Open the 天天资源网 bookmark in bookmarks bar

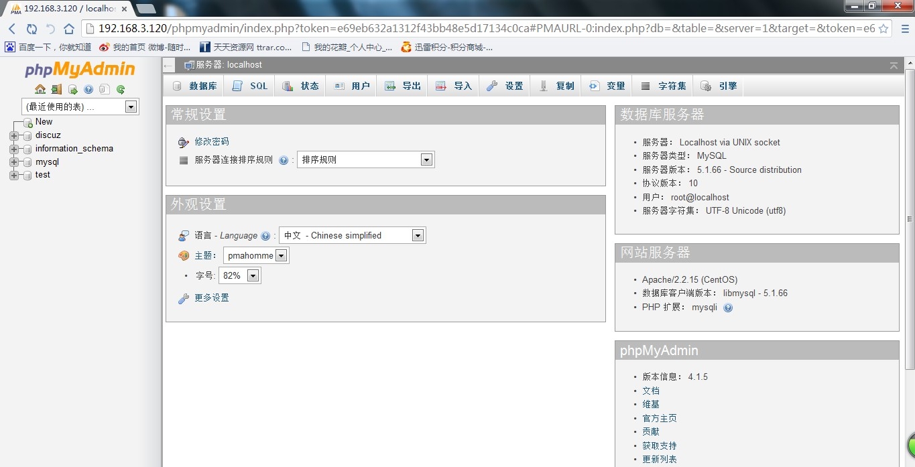245,48
